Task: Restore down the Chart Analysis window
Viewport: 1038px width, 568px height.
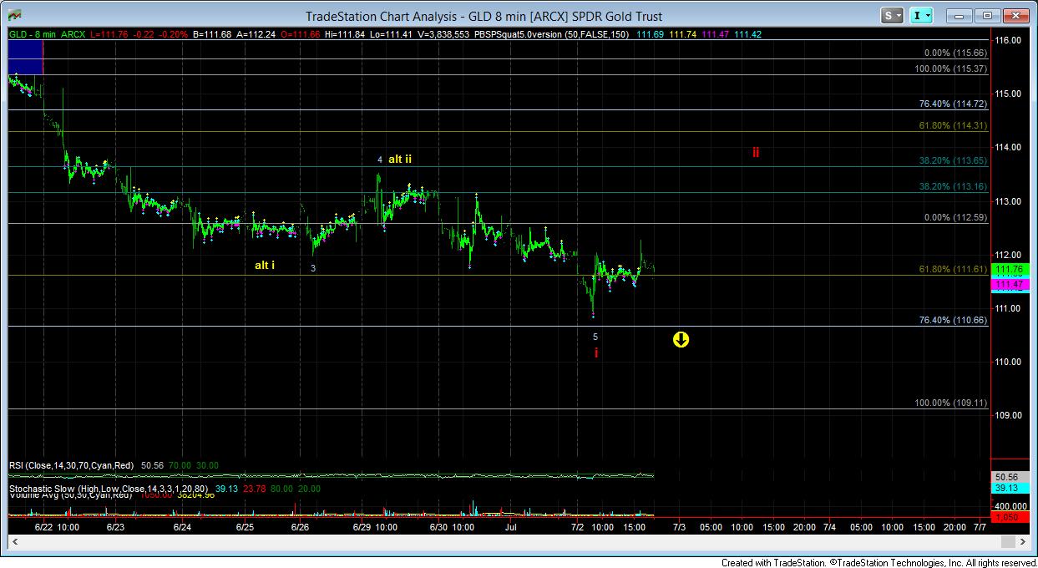Action: click(986, 15)
